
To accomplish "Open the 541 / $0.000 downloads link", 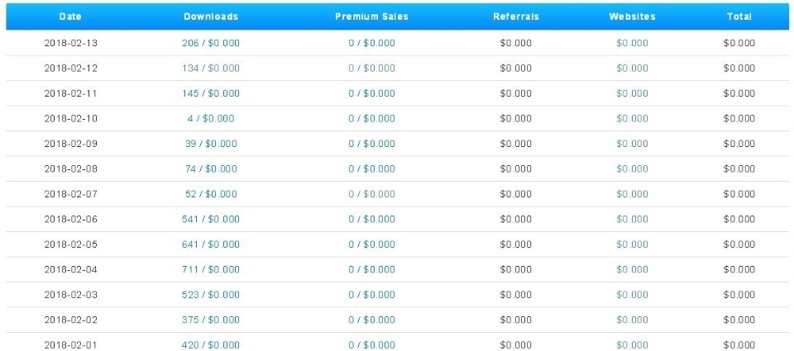I will tap(210, 219).
